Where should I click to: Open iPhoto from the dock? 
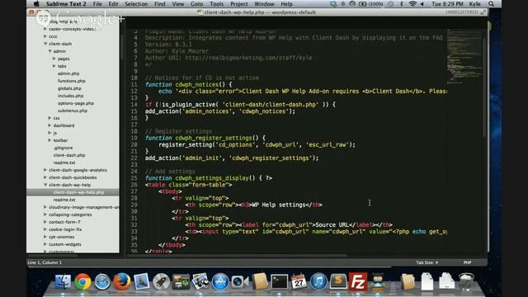tap(200, 281)
